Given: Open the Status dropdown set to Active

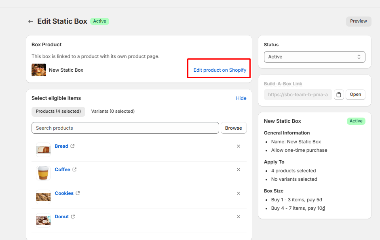Looking at the screenshot, I should [x=314, y=57].
